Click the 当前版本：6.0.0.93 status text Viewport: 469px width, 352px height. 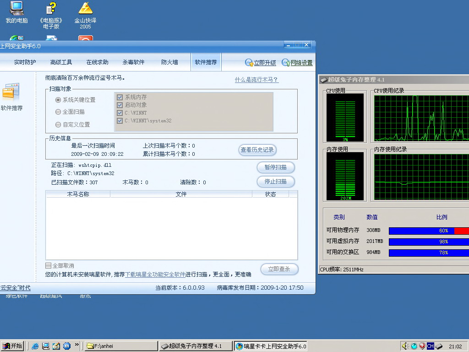(180, 288)
